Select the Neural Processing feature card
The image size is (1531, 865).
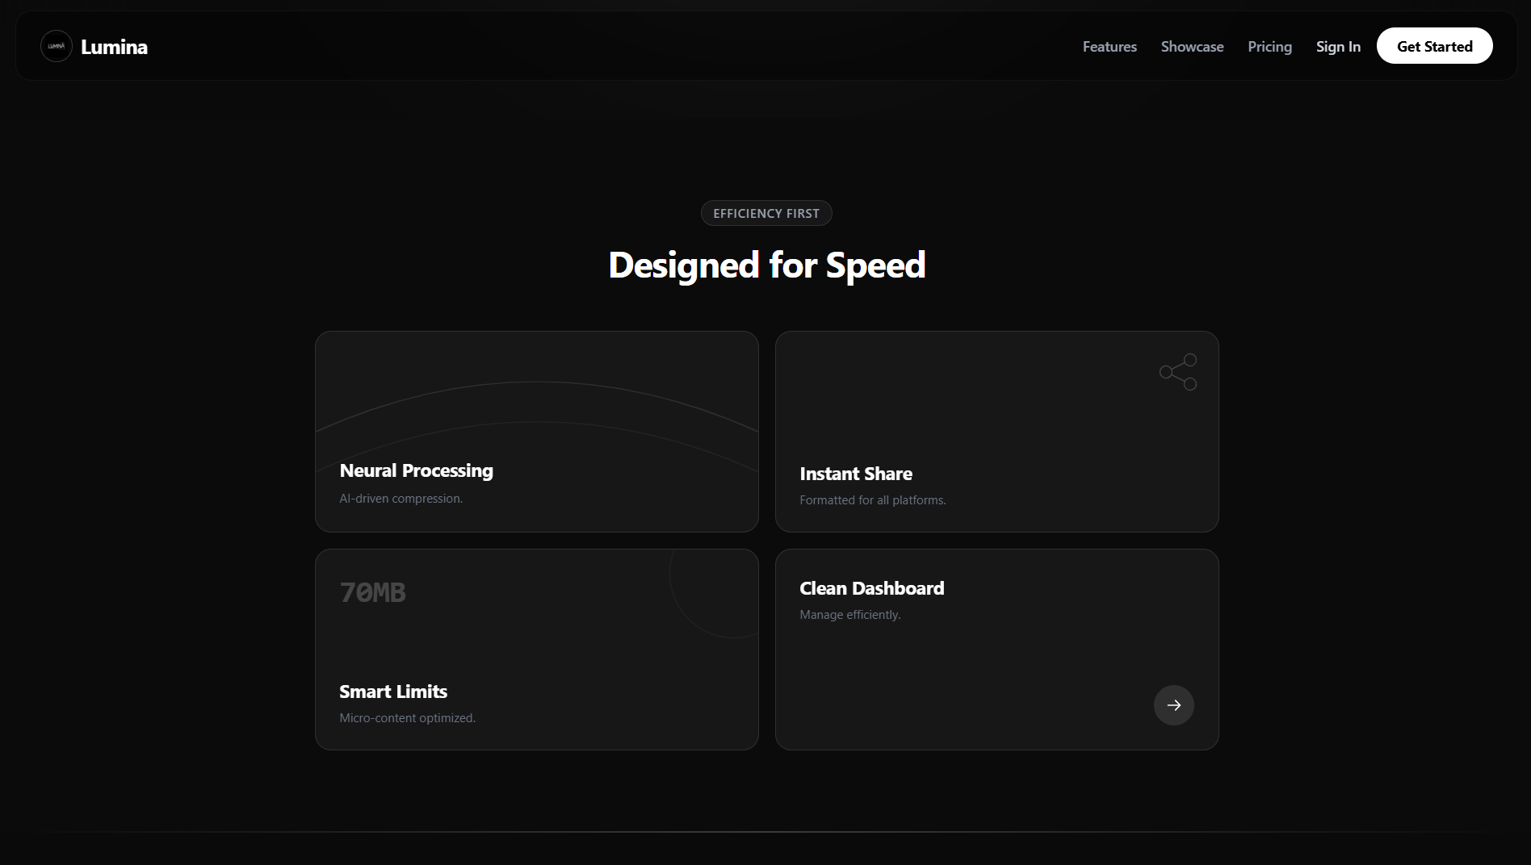536,432
